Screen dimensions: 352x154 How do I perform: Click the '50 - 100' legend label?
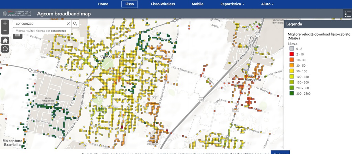(301, 71)
